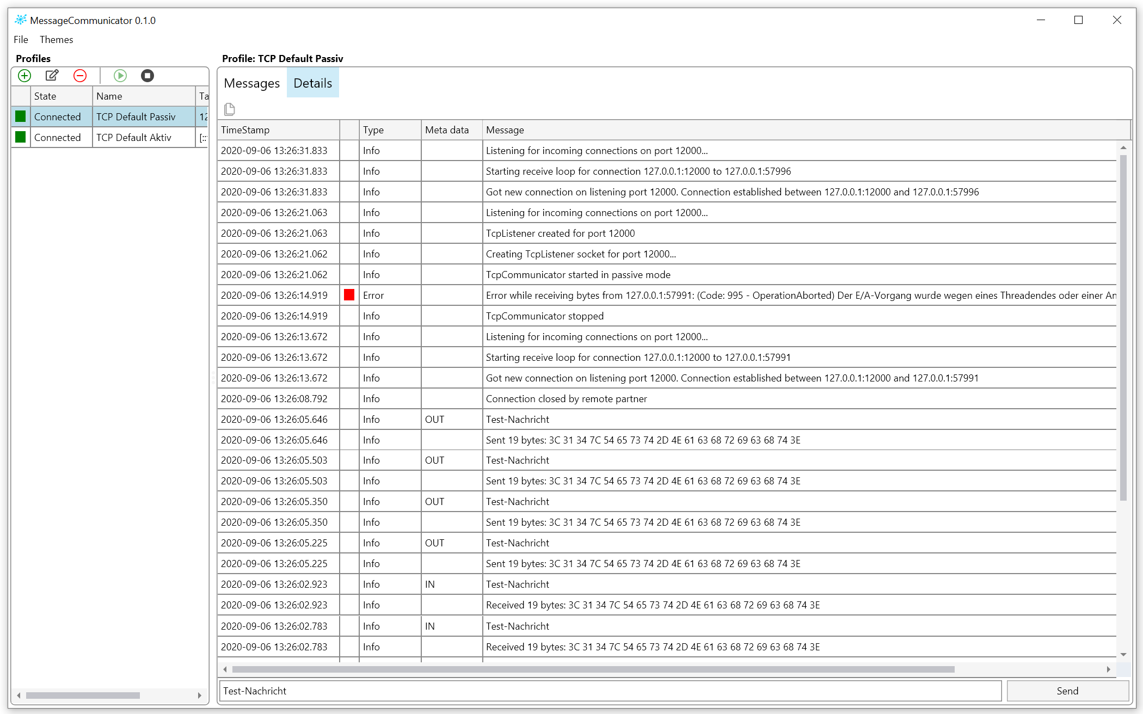Screen dimensions: 1143x714
Task: Click the horizontal scrollbar below the message table
Action: (x=593, y=669)
